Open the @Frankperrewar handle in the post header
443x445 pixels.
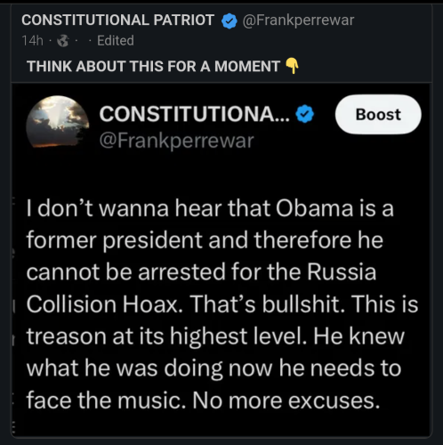pyautogui.click(x=298, y=20)
